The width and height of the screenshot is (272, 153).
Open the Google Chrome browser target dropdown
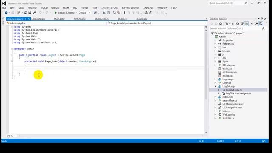point(76,13)
